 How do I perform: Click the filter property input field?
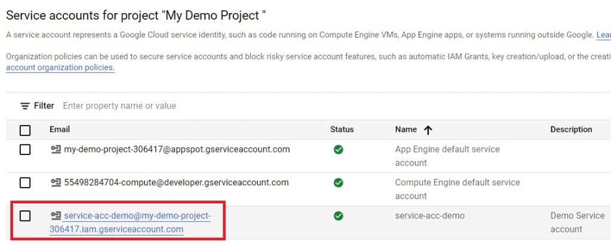point(119,106)
